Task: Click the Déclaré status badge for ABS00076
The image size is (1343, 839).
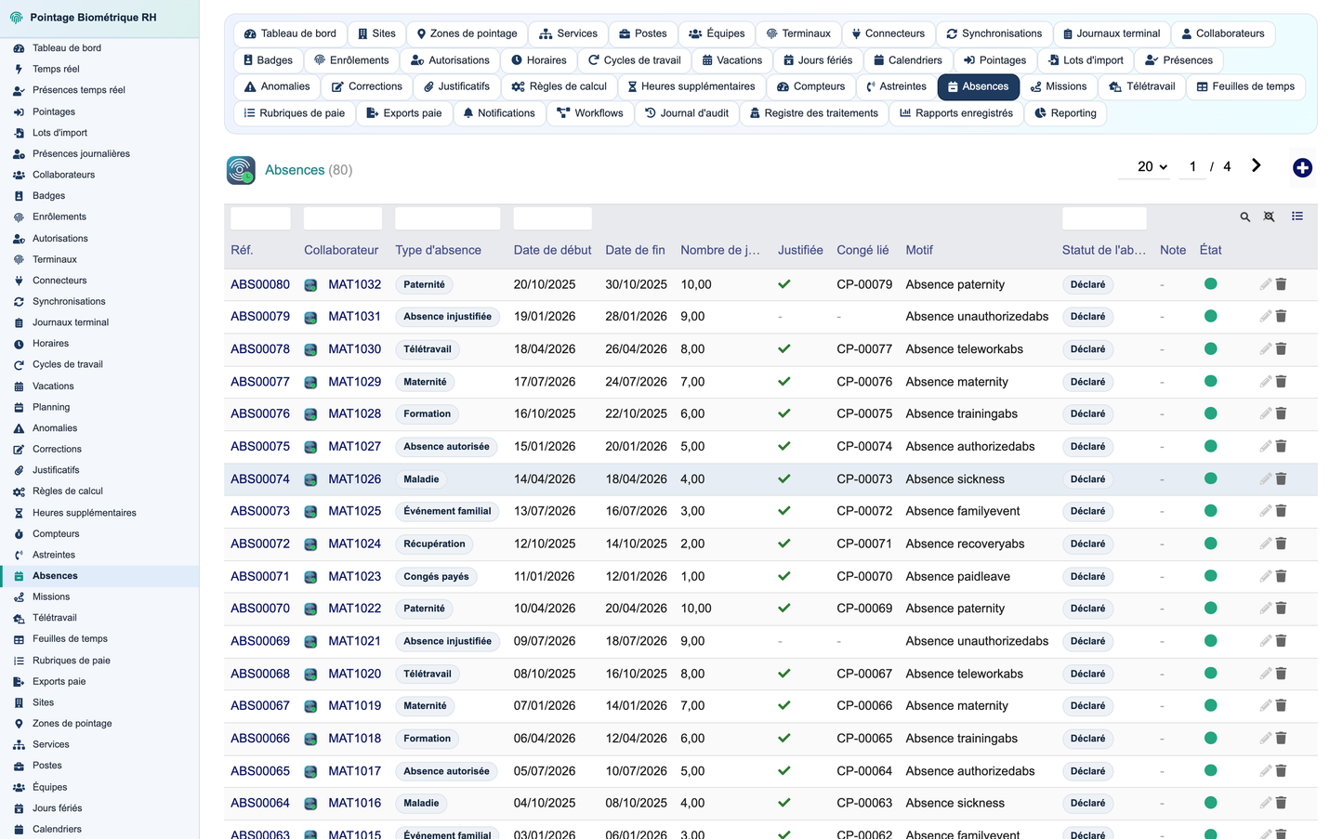Action: click(1087, 414)
